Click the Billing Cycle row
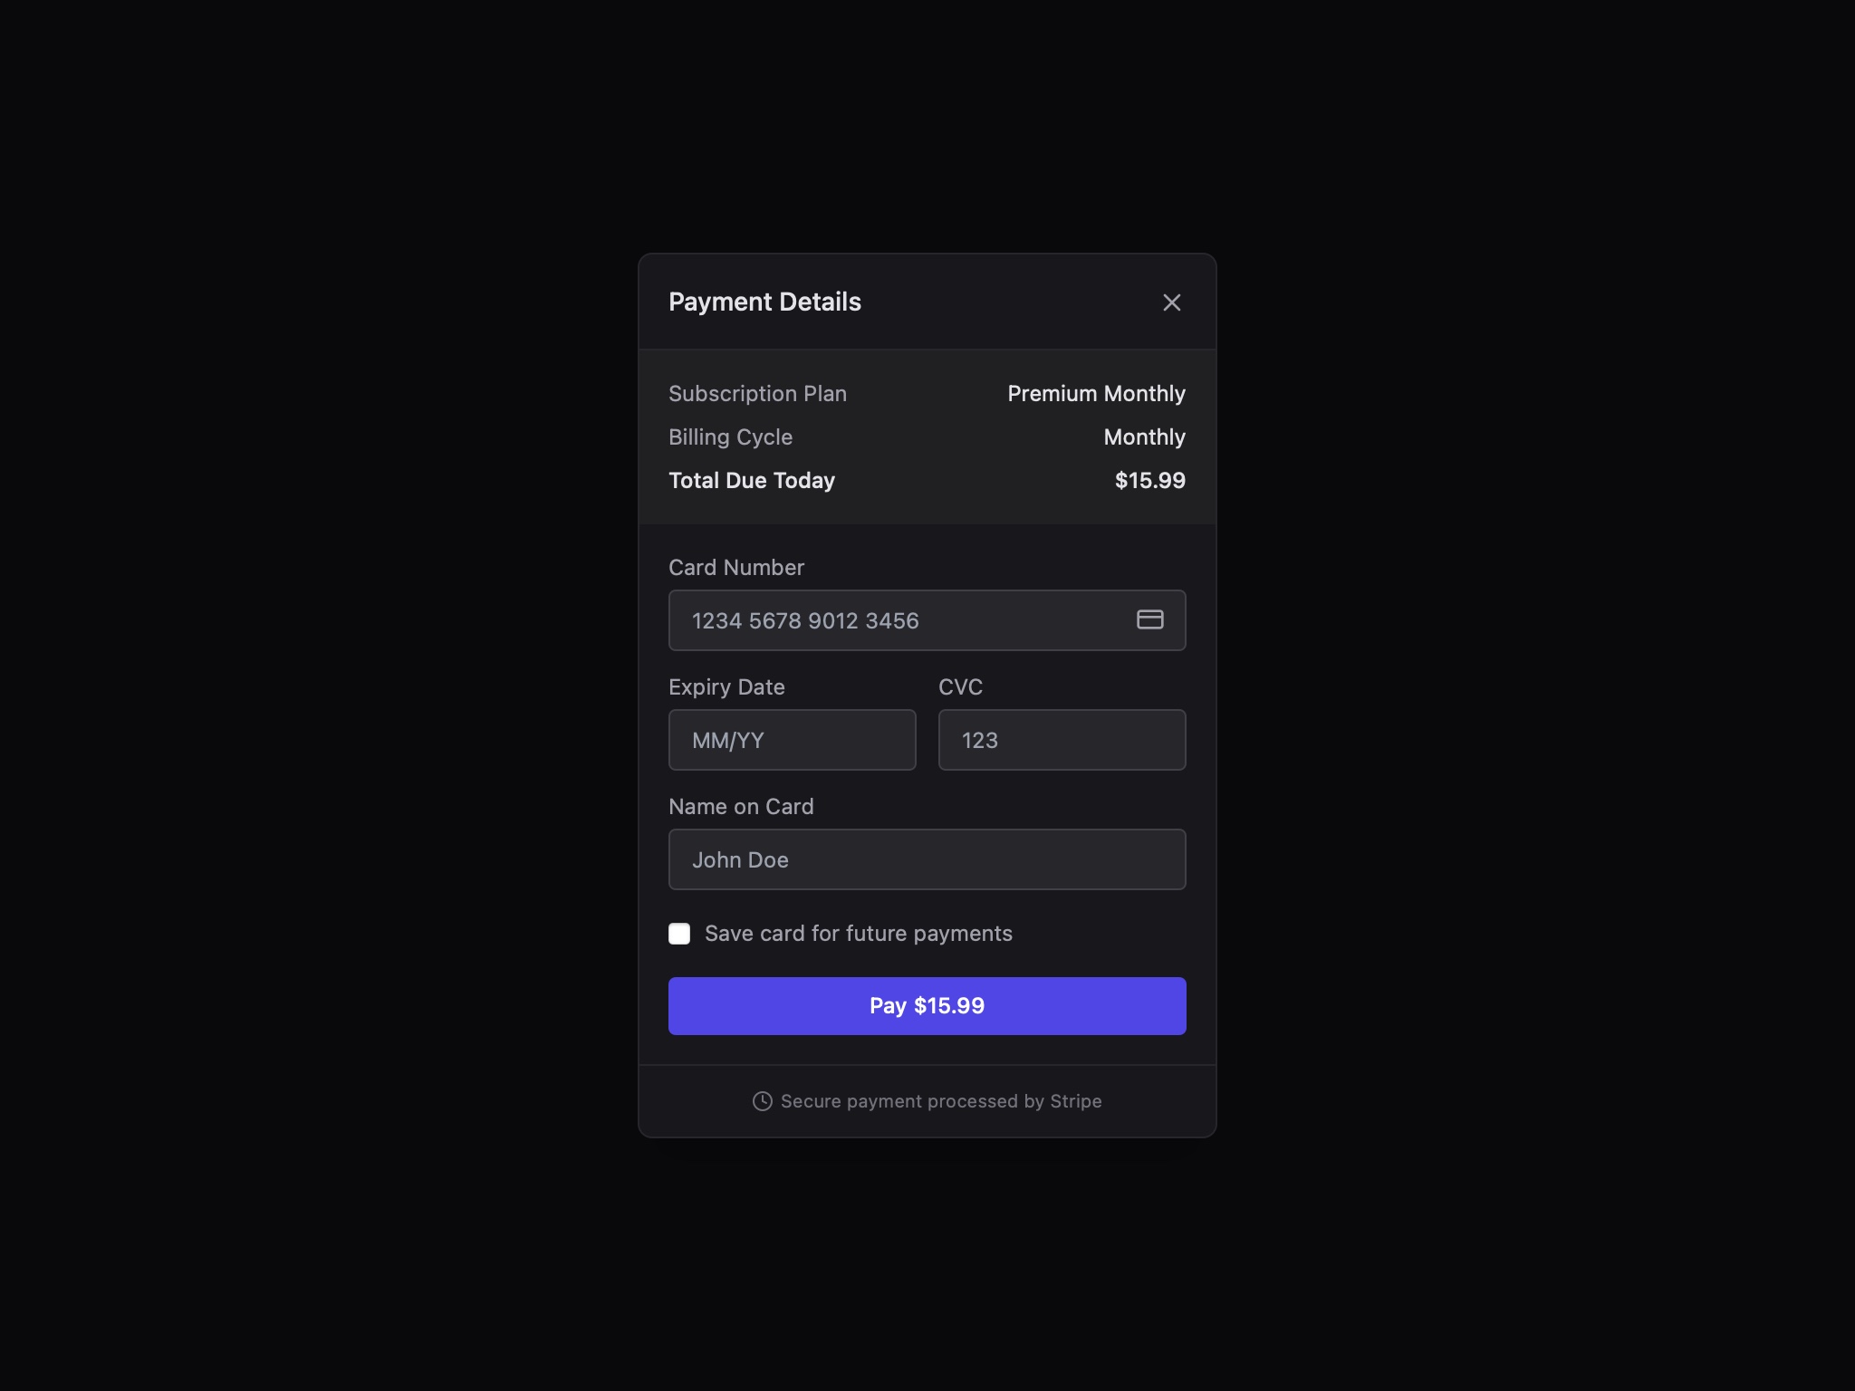The height and width of the screenshot is (1391, 1855). pyautogui.click(x=730, y=436)
